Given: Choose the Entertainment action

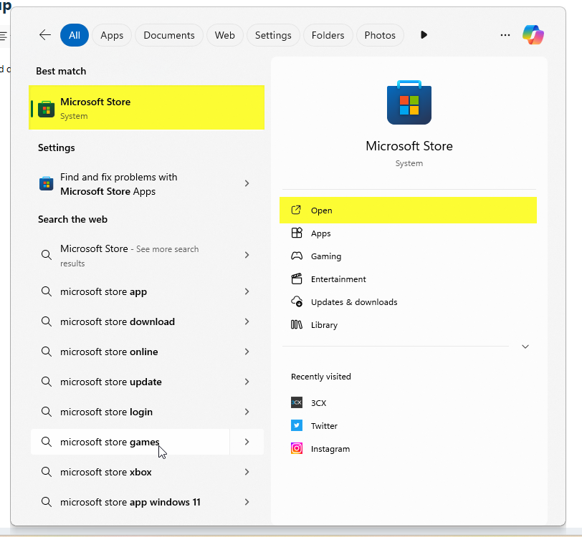Looking at the screenshot, I should click(408, 279).
